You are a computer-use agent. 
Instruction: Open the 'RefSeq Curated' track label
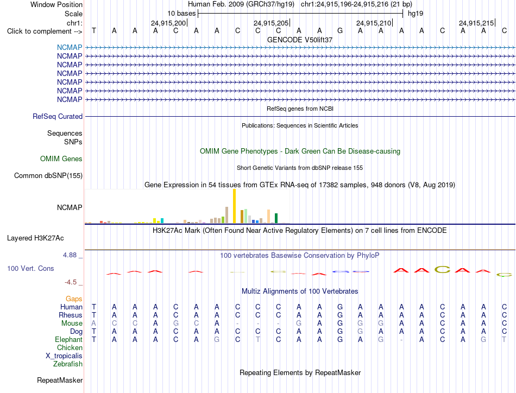(x=58, y=116)
